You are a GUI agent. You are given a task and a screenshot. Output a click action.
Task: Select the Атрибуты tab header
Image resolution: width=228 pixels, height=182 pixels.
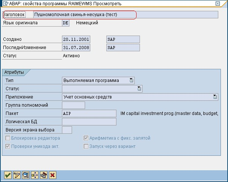14,72
